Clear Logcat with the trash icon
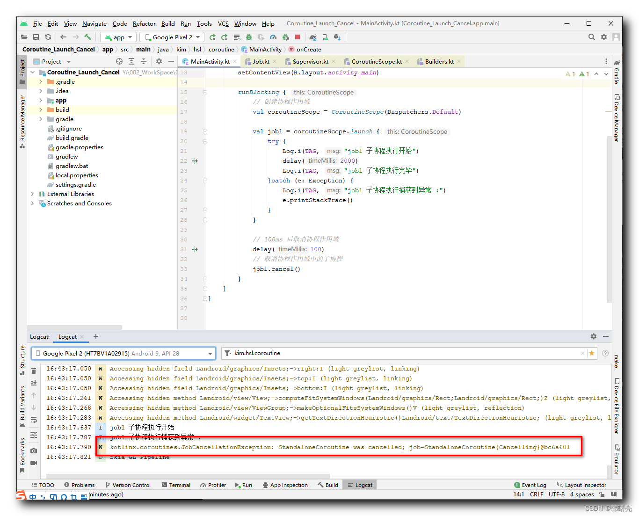 (34, 371)
